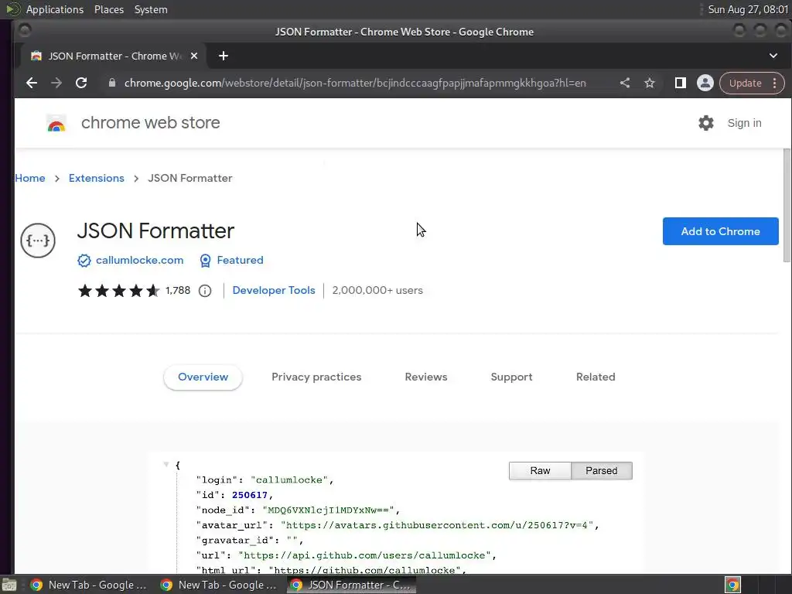
Task: Open the Support tab
Action: pos(511,377)
